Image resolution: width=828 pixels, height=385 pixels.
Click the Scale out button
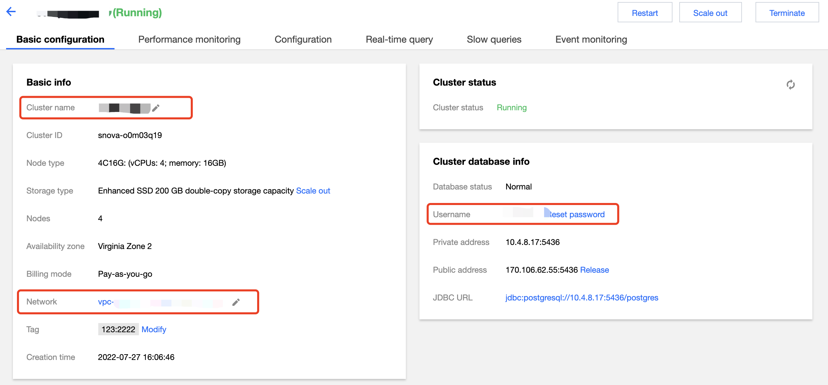coord(710,13)
